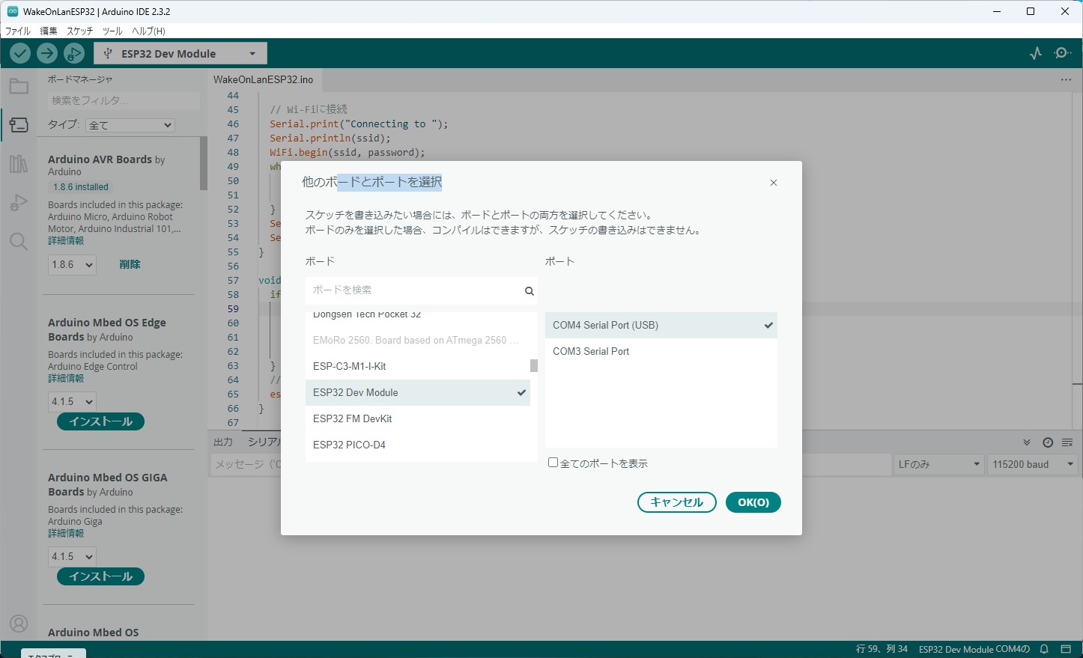Click line 59 column 34 cursor position

[882, 649]
